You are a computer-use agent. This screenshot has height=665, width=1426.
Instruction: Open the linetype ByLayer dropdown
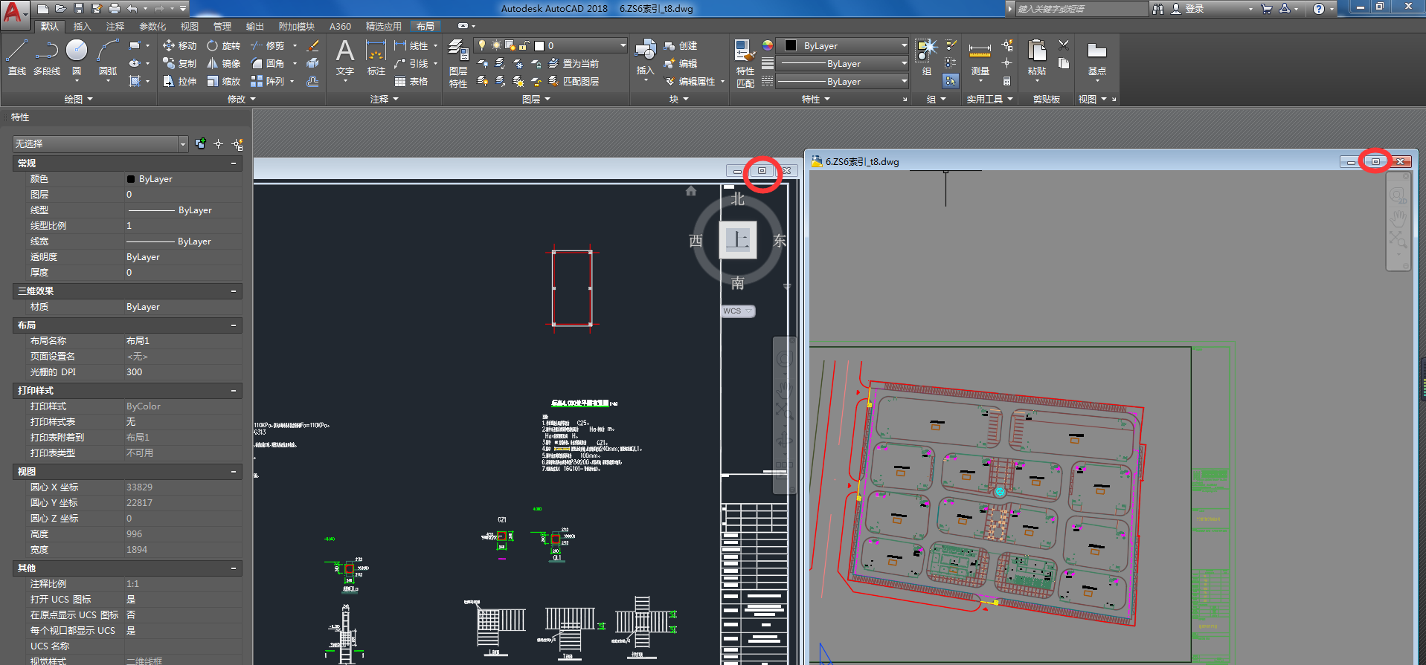843,81
